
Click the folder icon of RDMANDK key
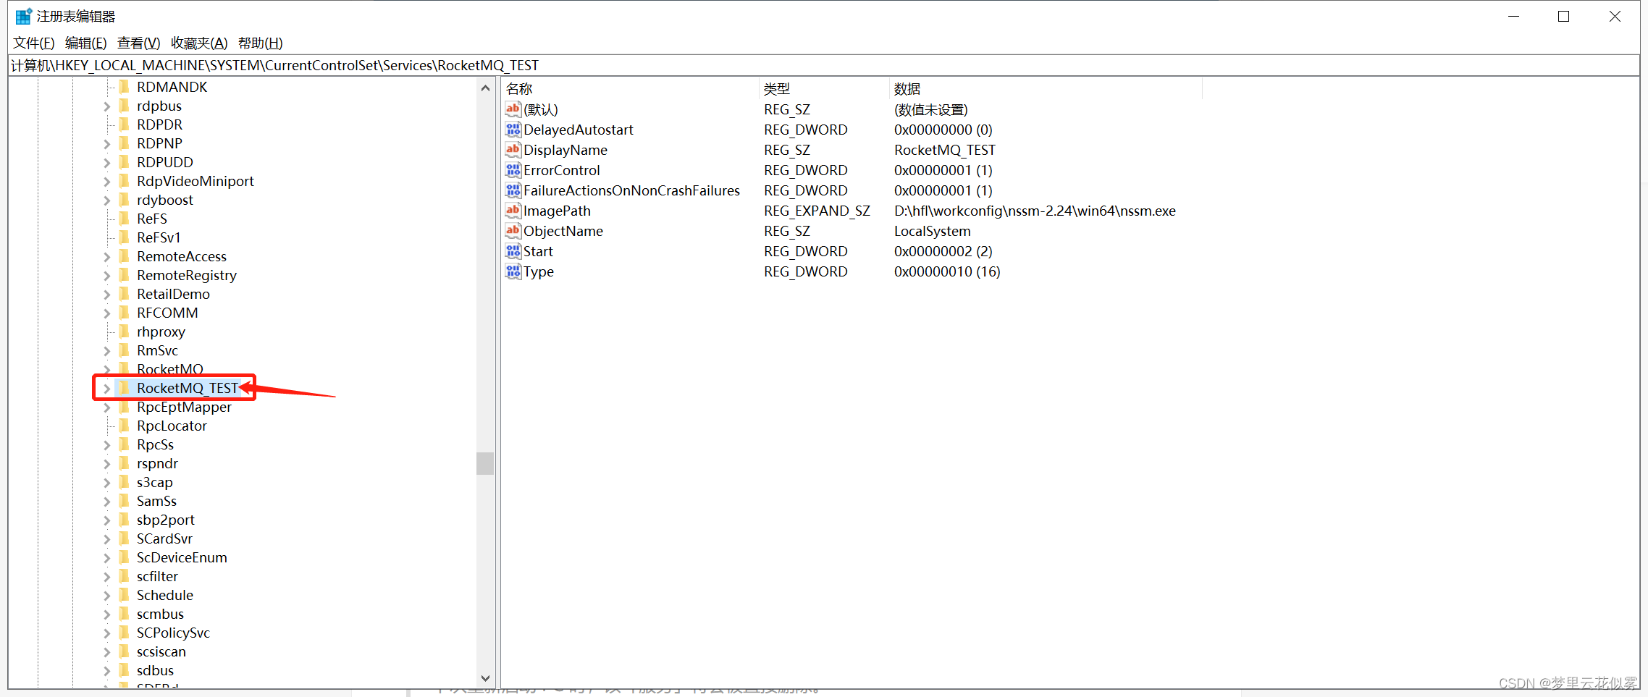click(x=124, y=87)
